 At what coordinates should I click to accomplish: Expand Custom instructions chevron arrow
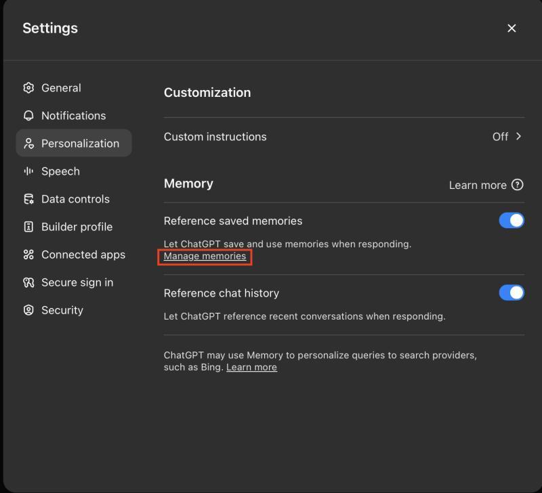[x=518, y=137]
